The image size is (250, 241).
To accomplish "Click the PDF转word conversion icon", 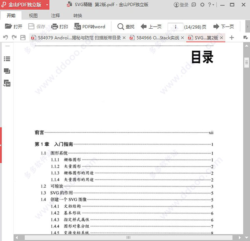I will coord(77,26).
